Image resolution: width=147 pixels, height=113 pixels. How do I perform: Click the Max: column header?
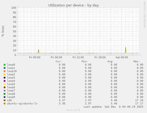tap(137, 61)
